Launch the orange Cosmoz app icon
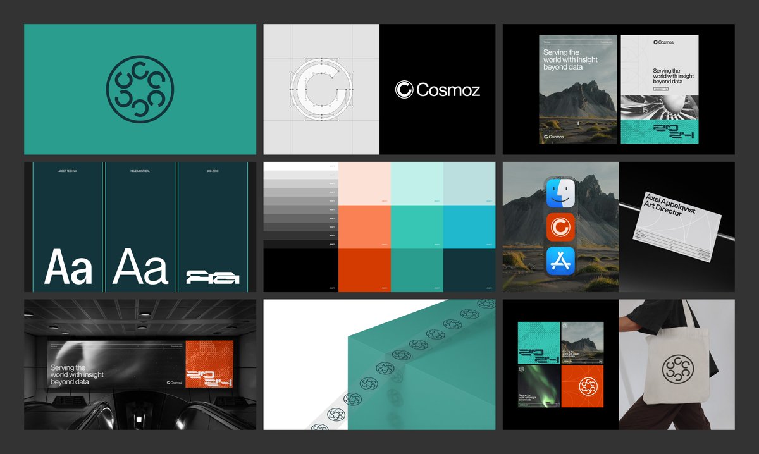This screenshot has height=454, width=759. [x=560, y=227]
